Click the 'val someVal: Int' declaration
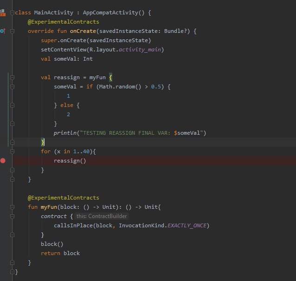 [67, 59]
